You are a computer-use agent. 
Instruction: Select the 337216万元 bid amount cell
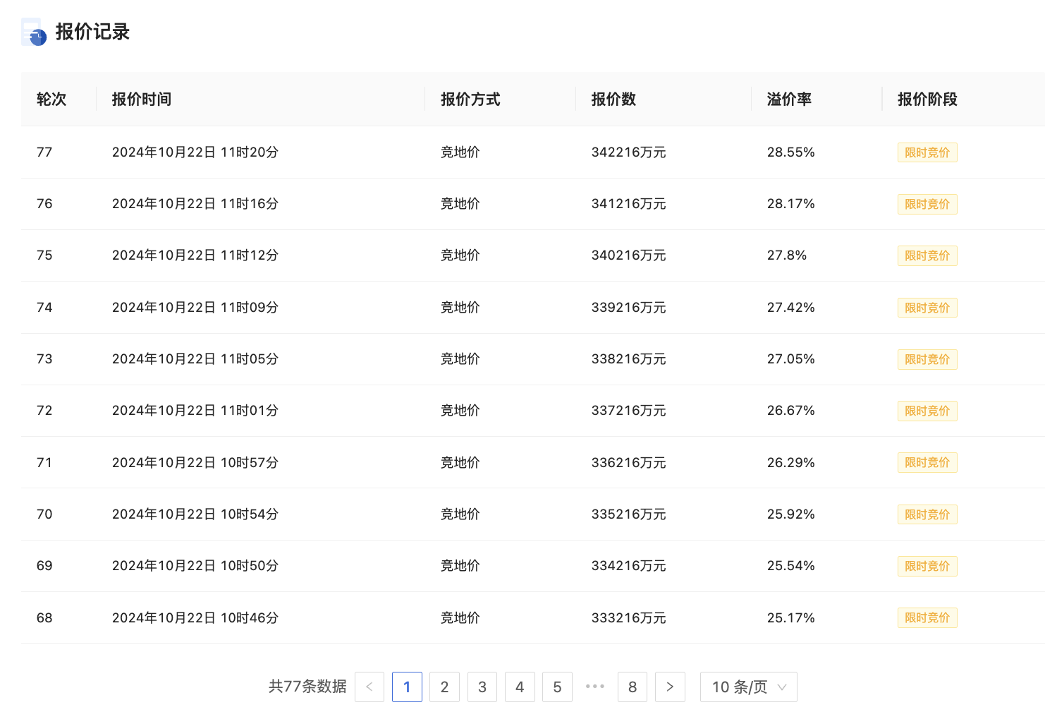tap(629, 411)
